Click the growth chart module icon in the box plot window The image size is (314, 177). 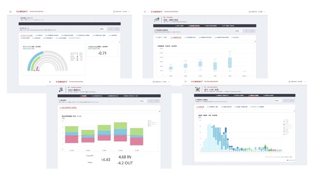point(157,20)
